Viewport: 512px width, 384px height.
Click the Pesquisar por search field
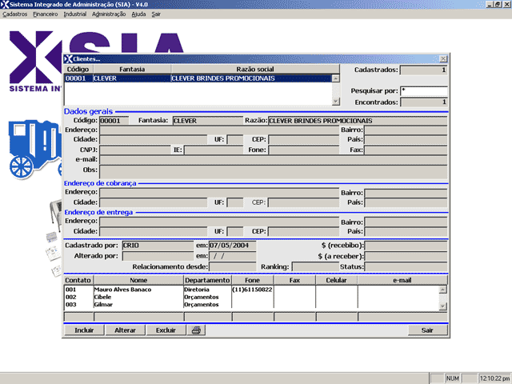[423, 91]
